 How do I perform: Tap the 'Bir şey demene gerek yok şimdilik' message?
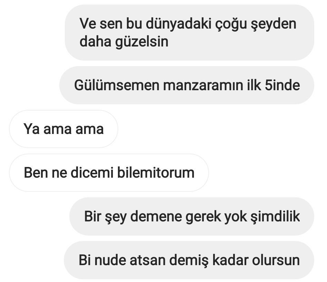[192, 216]
